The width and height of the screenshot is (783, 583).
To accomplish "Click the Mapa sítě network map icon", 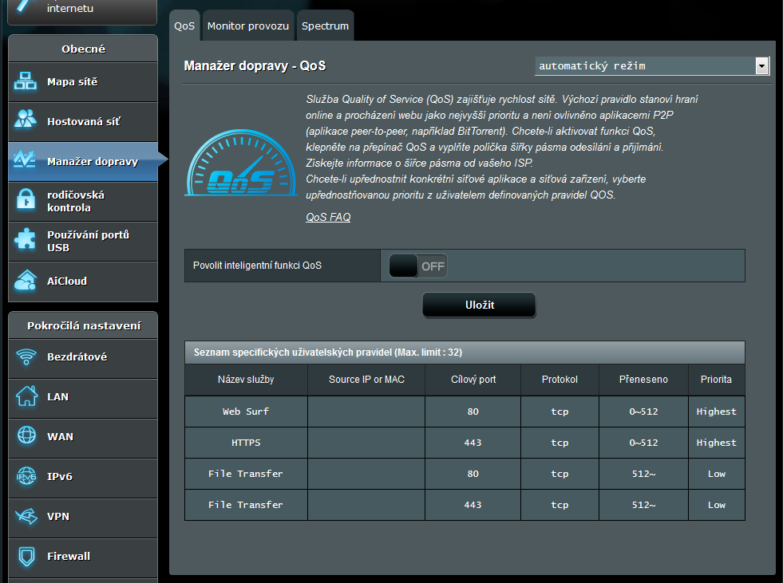I will (26, 81).
